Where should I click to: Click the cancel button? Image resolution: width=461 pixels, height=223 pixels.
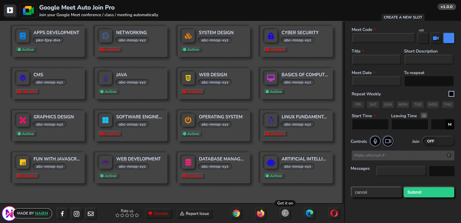coord(376,192)
